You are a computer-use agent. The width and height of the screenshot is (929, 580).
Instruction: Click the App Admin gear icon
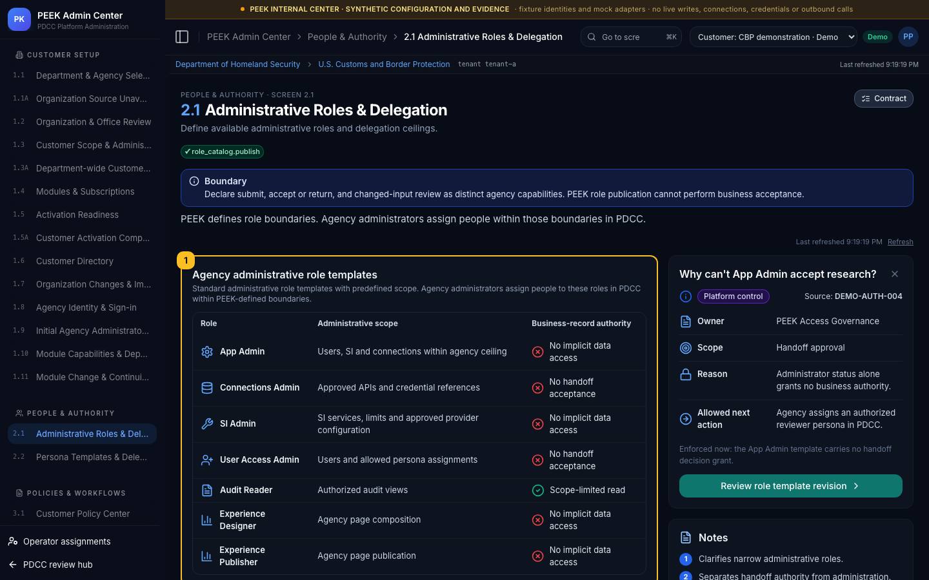pos(207,352)
